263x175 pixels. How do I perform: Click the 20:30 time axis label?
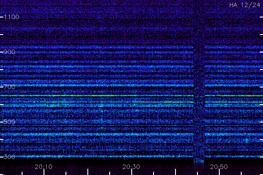point(131,167)
